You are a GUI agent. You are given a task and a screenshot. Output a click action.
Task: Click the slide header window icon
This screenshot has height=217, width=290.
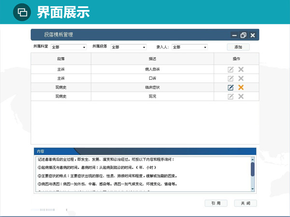[22, 12]
